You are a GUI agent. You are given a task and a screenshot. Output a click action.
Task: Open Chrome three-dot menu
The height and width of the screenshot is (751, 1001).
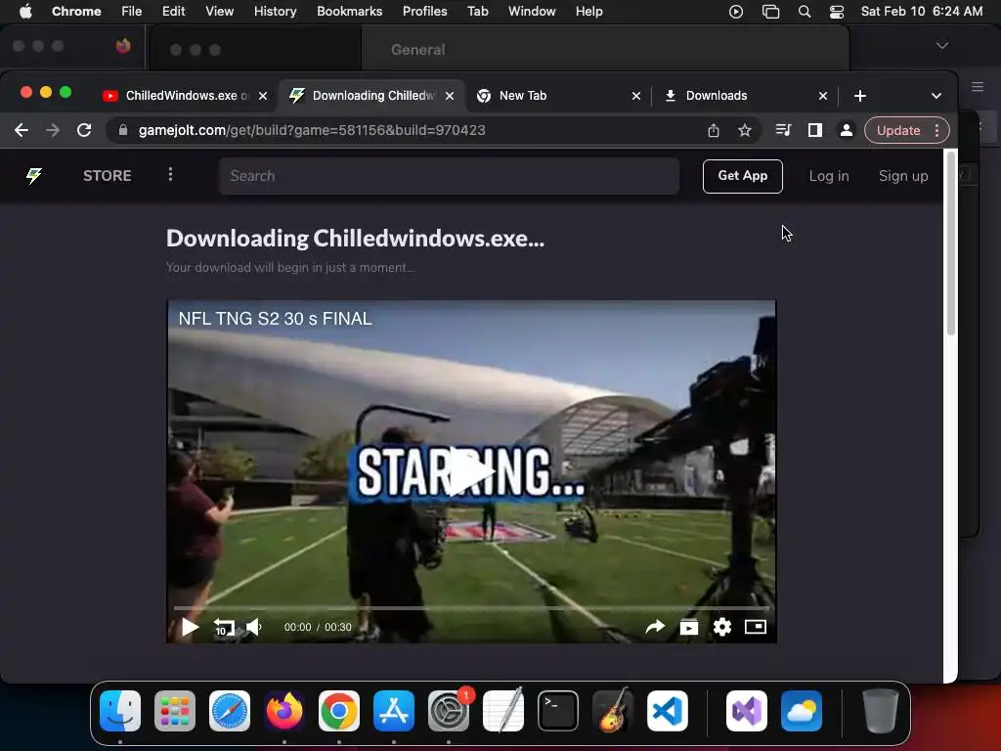click(x=936, y=130)
